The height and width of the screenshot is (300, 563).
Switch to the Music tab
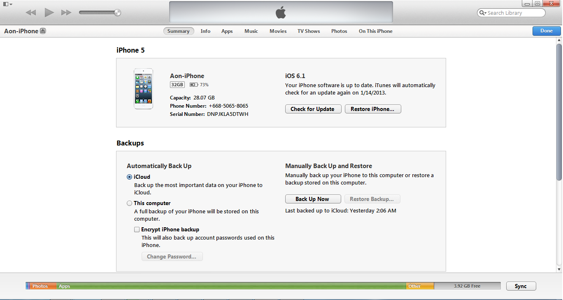[251, 31]
